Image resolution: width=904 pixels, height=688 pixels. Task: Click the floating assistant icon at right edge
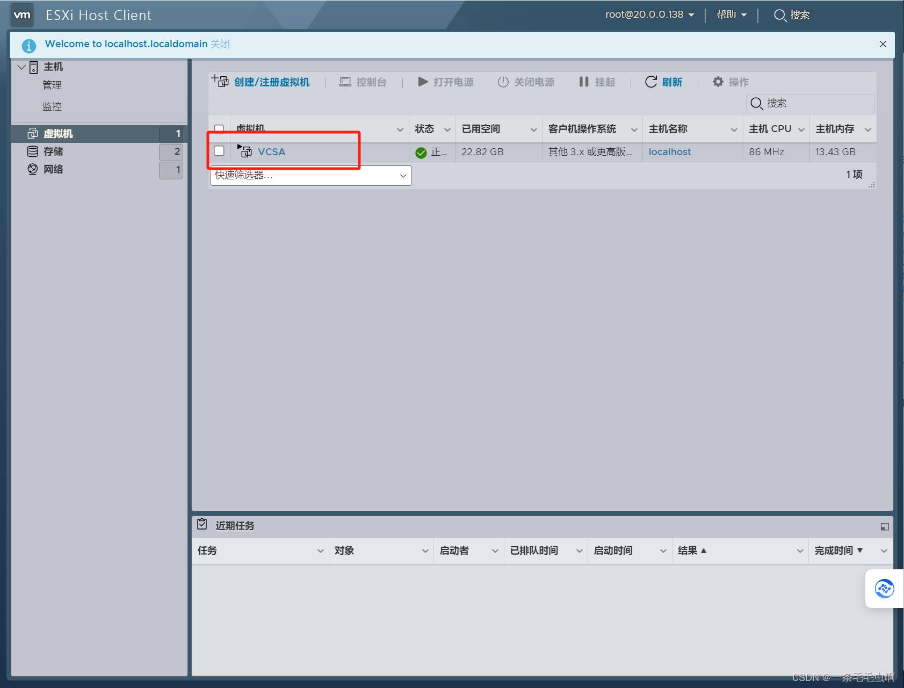[x=884, y=589]
